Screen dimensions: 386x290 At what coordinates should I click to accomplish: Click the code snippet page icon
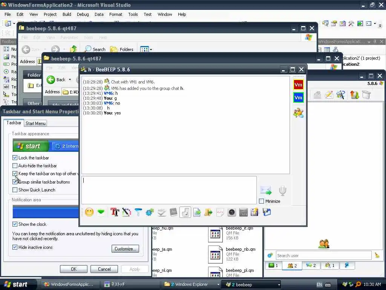point(220,212)
